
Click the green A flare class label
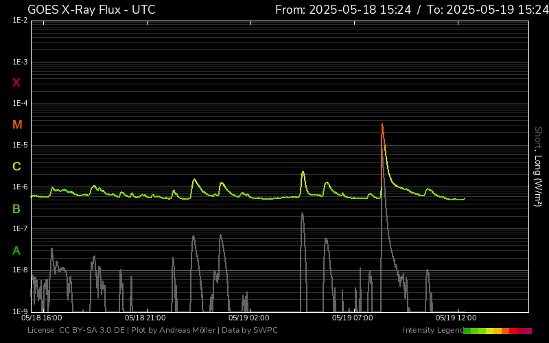[x=16, y=250]
